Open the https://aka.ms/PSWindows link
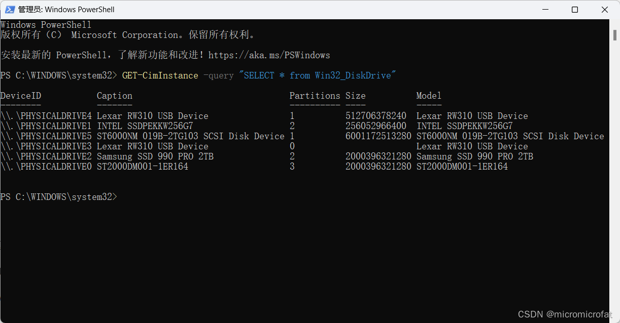This screenshot has width=620, height=323. click(269, 55)
